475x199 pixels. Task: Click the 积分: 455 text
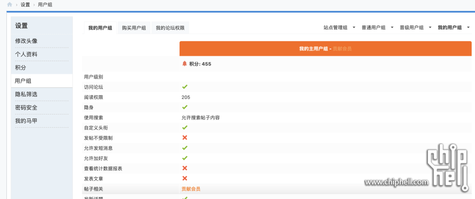coord(200,64)
